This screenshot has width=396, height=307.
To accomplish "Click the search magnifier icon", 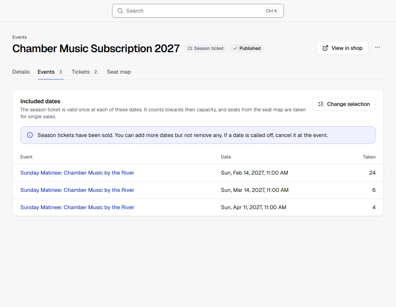I will pyautogui.click(x=120, y=11).
